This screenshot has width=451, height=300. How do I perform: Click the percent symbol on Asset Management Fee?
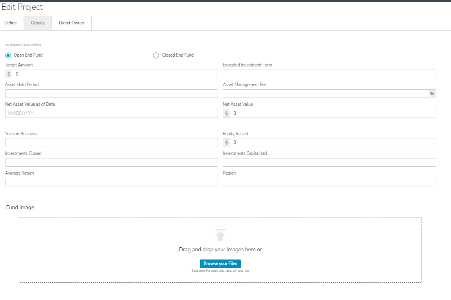pyautogui.click(x=432, y=94)
